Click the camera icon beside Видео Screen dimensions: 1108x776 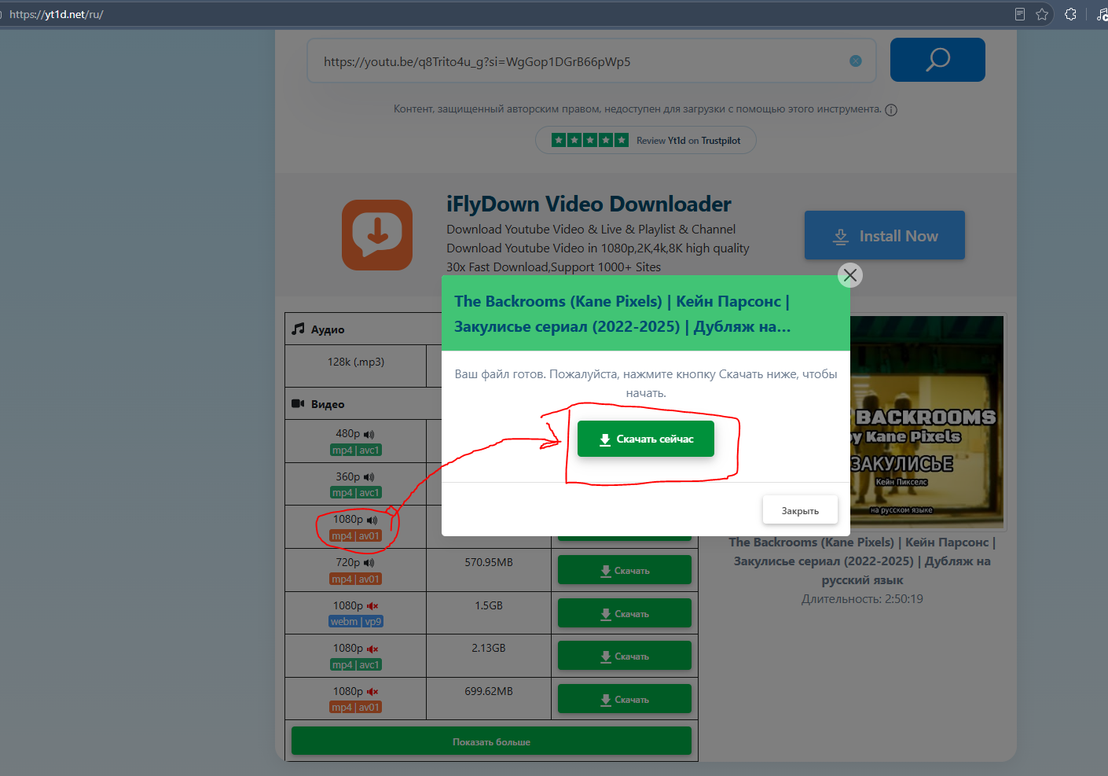coord(298,403)
